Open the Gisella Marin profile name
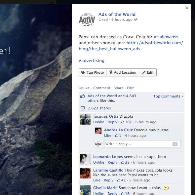195x195 pixels. pos(105,188)
